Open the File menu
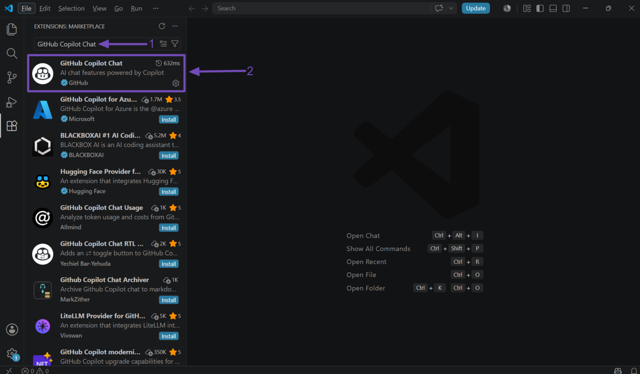Screen dimensions: 640x374 [x=27, y=8]
